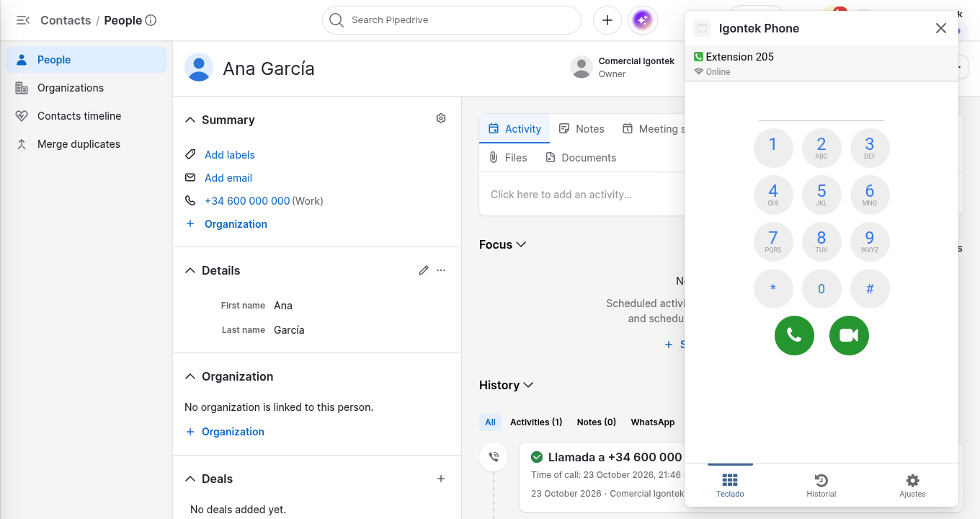Close the Igontek Phone panel

pos(940,28)
